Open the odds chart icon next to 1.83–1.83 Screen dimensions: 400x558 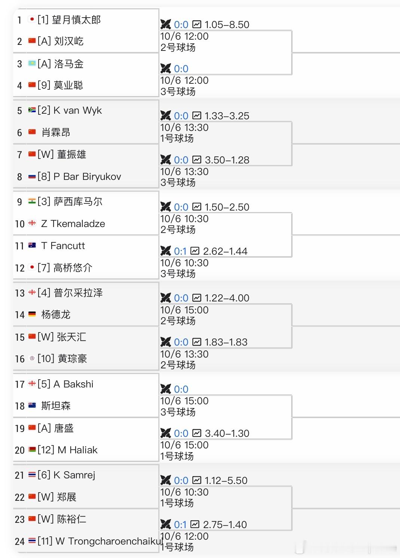tap(197, 342)
